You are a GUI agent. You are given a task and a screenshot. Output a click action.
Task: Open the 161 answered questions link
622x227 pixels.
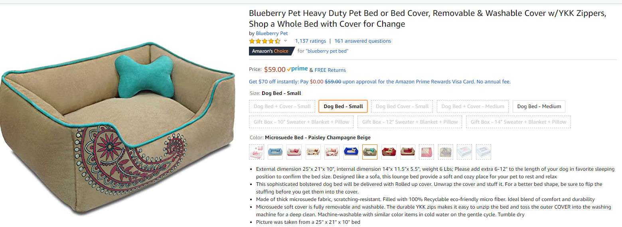pyautogui.click(x=363, y=41)
